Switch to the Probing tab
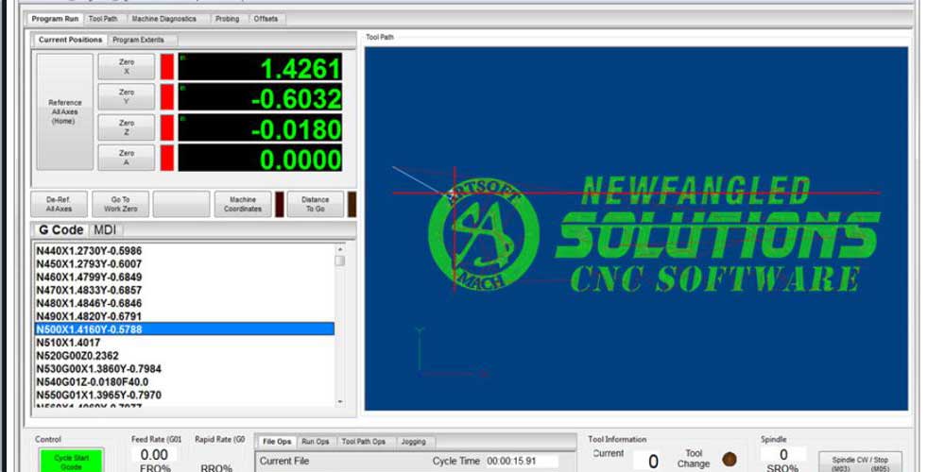Screen dimensions: 945x472 click(x=227, y=19)
